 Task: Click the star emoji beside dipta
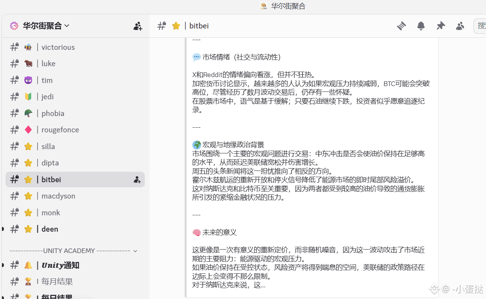pos(28,163)
